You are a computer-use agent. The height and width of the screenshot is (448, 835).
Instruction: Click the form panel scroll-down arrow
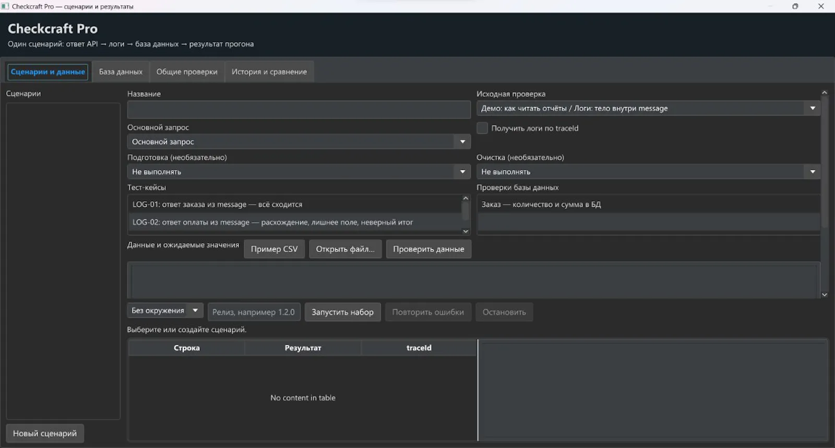pos(825,295)
